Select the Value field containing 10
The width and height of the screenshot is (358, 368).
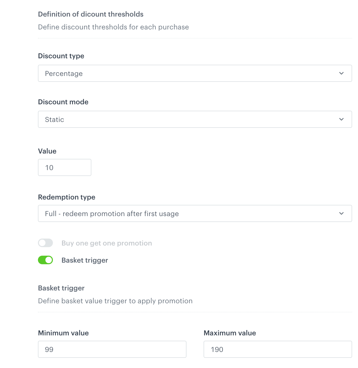coord(64,167)
